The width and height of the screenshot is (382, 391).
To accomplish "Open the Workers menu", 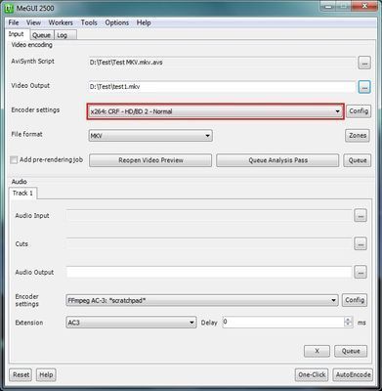I will tap(61, 22).
